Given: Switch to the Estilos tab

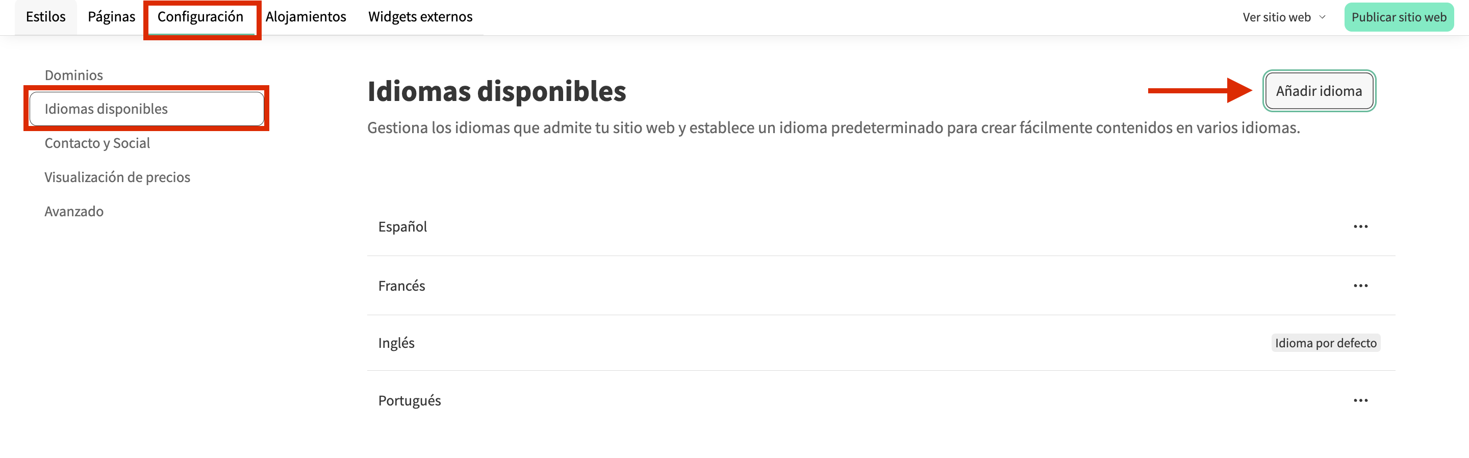Looking at the screenshot, I should click(45, 16).
